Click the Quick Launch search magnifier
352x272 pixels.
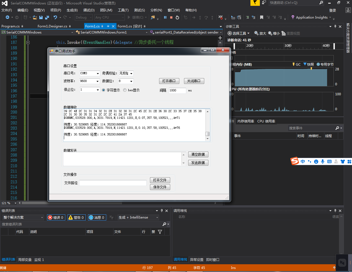click(x=321, y=2)
